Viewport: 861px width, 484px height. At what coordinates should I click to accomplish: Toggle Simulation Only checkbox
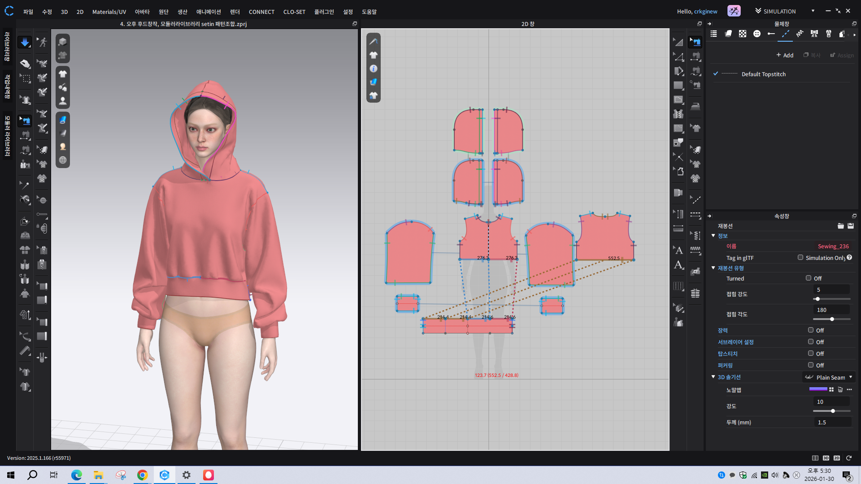(800, 258)
